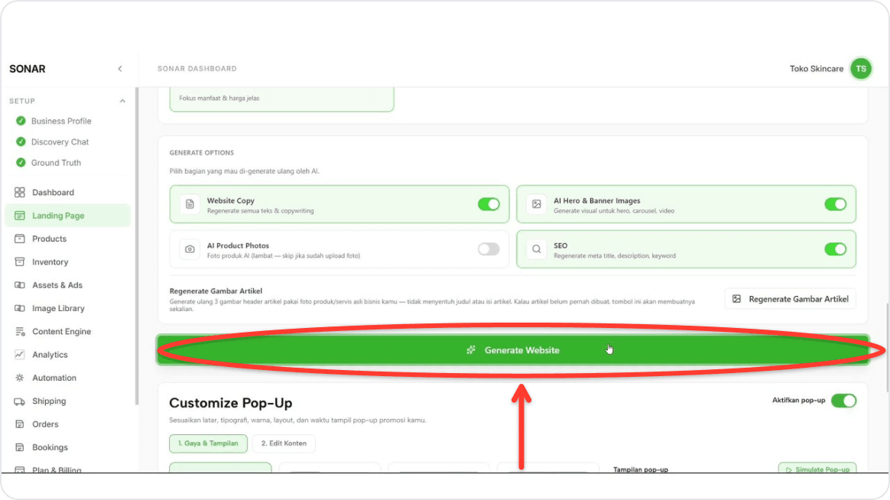This screenshot has width=890, height=500.
Task: Collapse the SONAR sidebar with the chevron
Action: click(120, 69)
